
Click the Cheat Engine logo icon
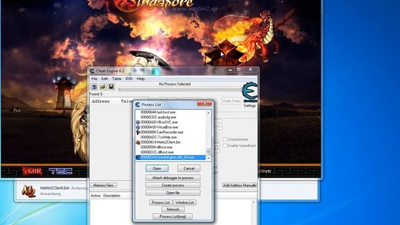click(x=249, y=92)
